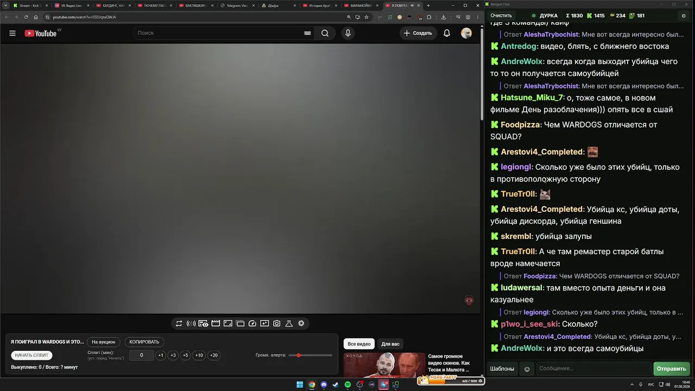Open a new browser tab
Viewport: 695px width, 391px height.
tap(428, 5)
